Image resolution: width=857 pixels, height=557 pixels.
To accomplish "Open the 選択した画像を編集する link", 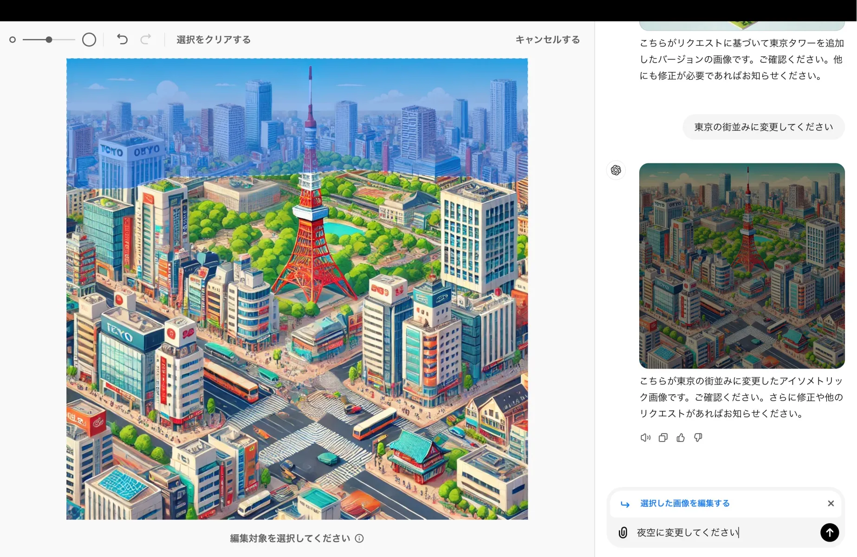I will pyautogui.click(x=684, y=503).
